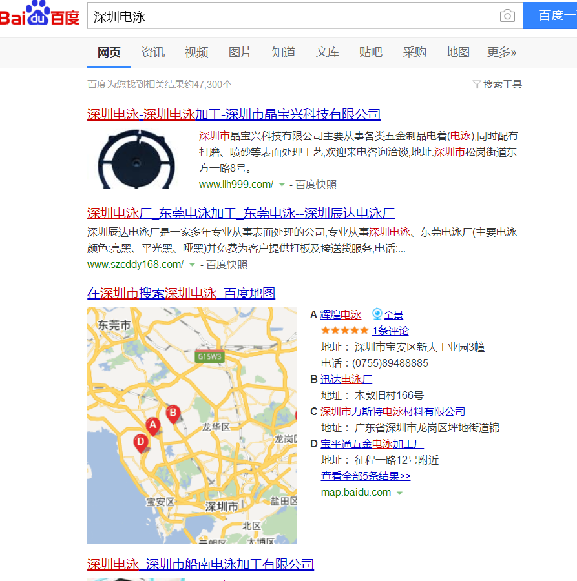This screenshot has width=577, height=581.
Task: Open the 1条评论 review link
Action: click(390, 331)
